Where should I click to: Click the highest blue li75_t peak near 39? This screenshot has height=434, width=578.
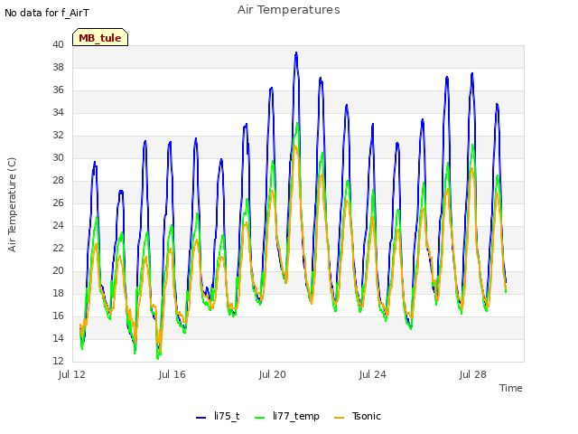pos(296,53)
